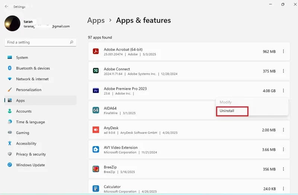
Task: Open the three-dot menu for Calculator
Action: click(x=283, y=189)
